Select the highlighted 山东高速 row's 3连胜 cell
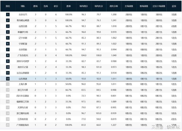This screenshot has width=182, height=131. tap(174, 78)
